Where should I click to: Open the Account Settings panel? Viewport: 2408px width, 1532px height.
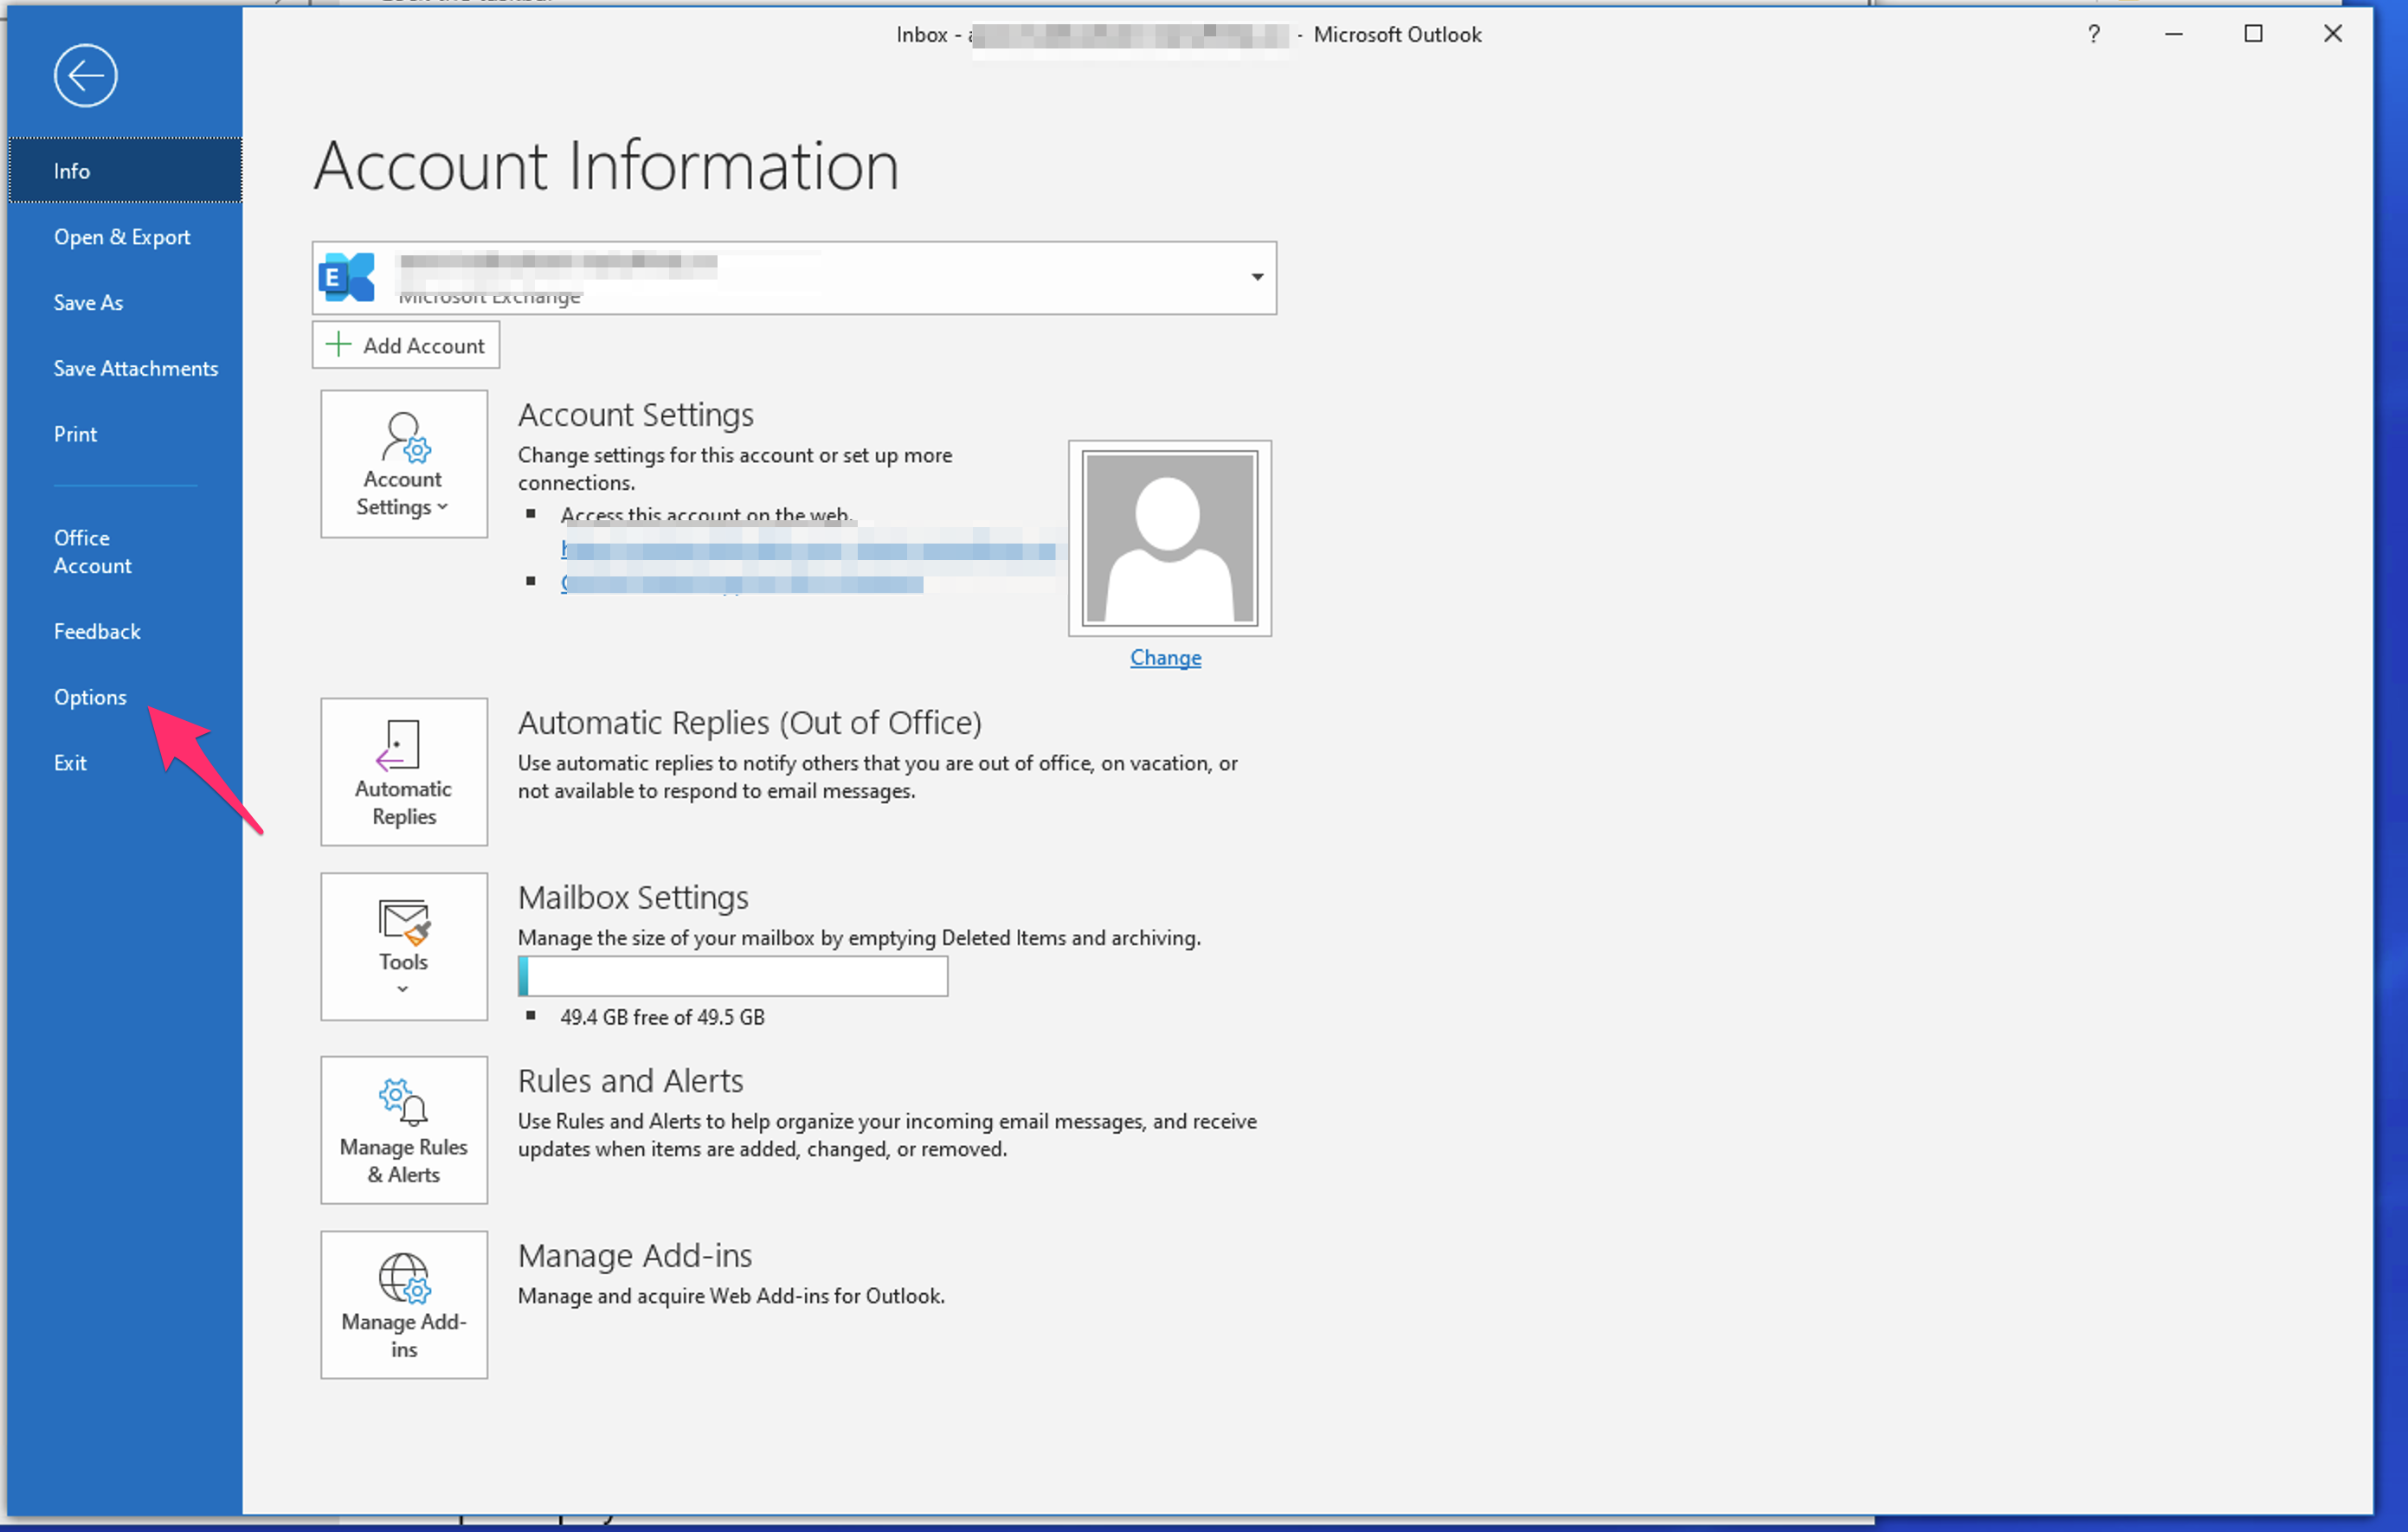point(403,463)
